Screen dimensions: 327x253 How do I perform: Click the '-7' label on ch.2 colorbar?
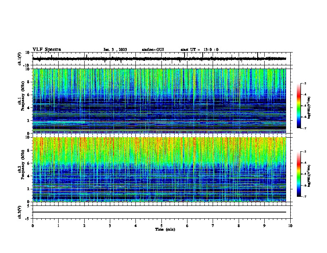(x=304, y=196)
